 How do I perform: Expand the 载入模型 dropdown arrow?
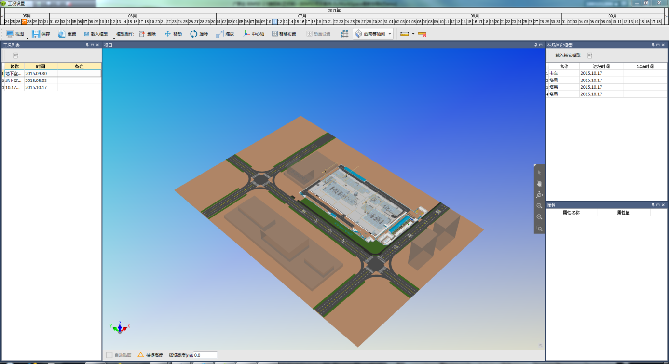click(114, 38)
